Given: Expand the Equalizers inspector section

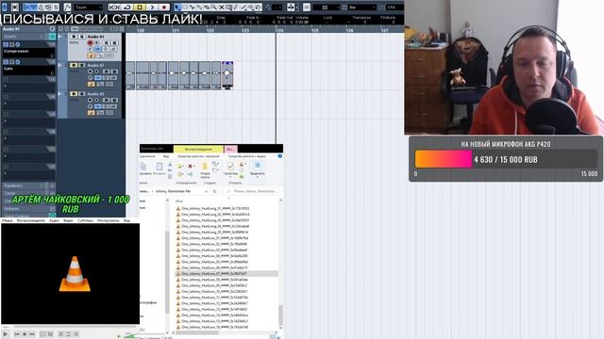Looking at the screenshot, I should click(x=28, y=186).
